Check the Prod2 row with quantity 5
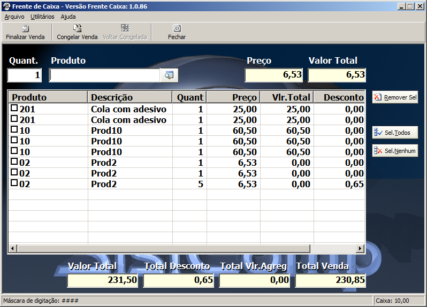This screenshot has width=427, height=307. [14, 183]
